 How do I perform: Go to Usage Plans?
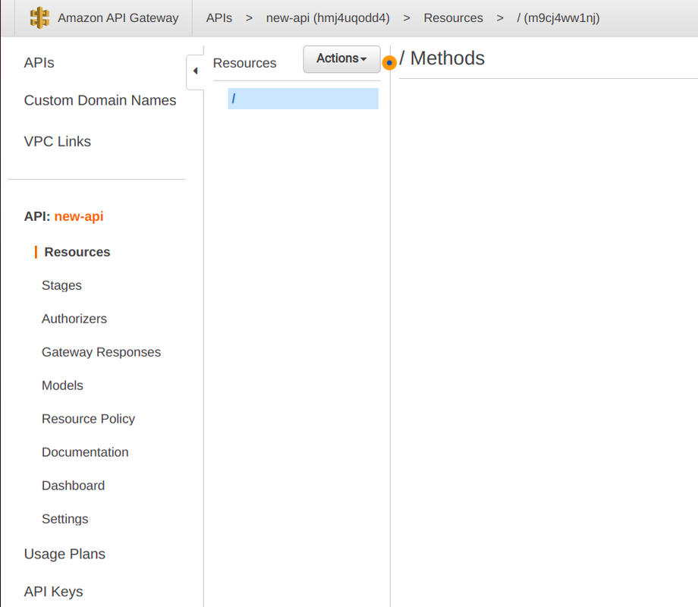pyautogui.click(x=64, y=554)
